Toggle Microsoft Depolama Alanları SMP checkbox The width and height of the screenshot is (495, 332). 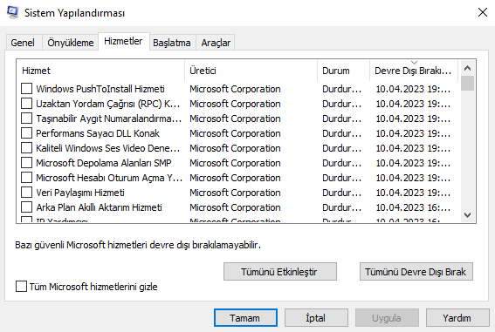26,163
